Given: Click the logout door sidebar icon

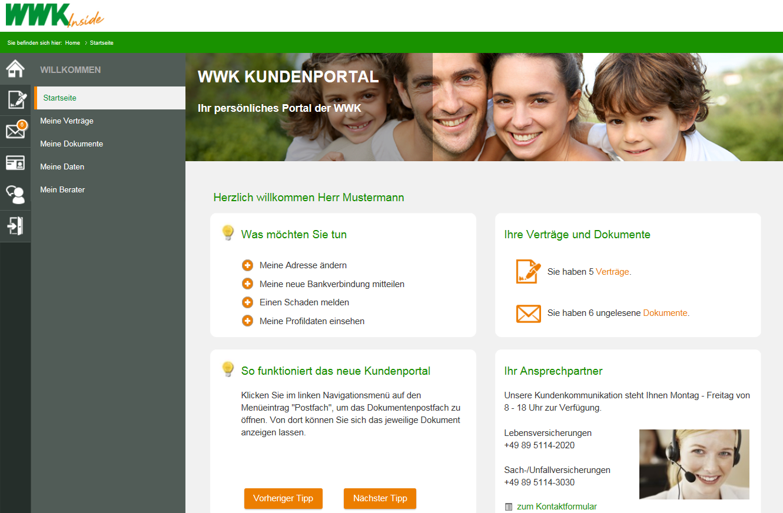Looking at the screenshot, I should click(x=15, y=226).
